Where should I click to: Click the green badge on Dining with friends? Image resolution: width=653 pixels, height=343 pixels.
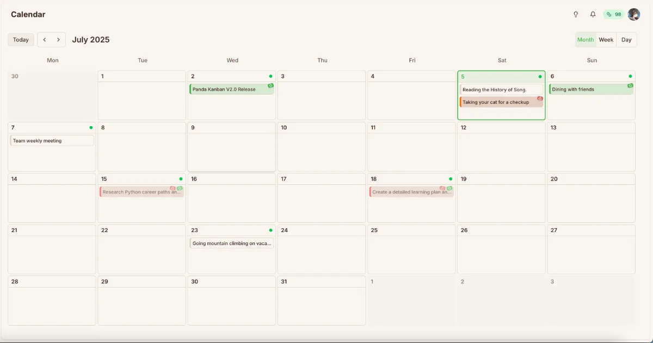click(630, 85)
